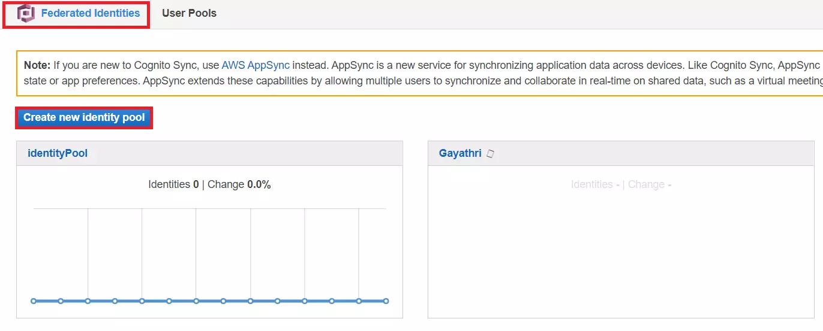Switch to the User Pools tab

point(189,13)
